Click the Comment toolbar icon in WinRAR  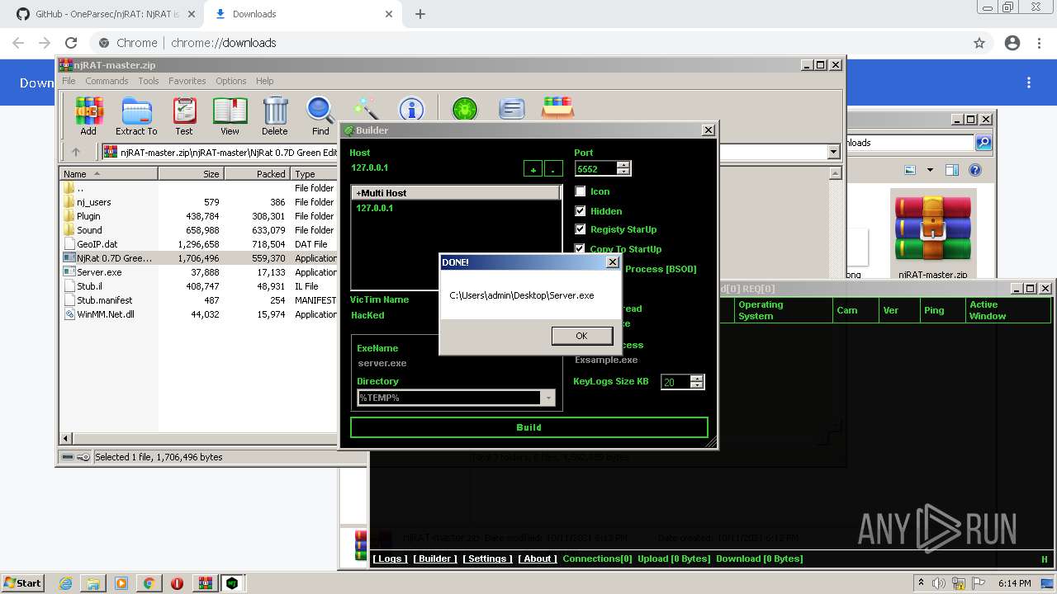pos(512,108)
